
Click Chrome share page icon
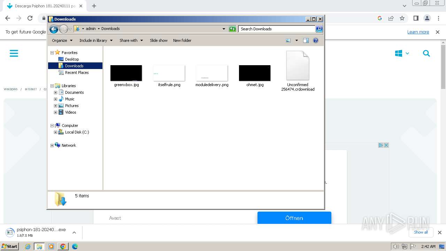391,18
